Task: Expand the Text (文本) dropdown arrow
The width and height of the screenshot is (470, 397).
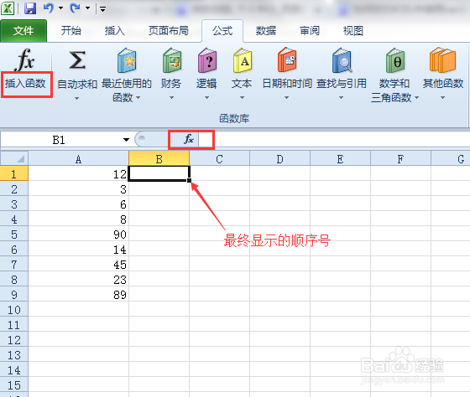Action: click(242, 97)
